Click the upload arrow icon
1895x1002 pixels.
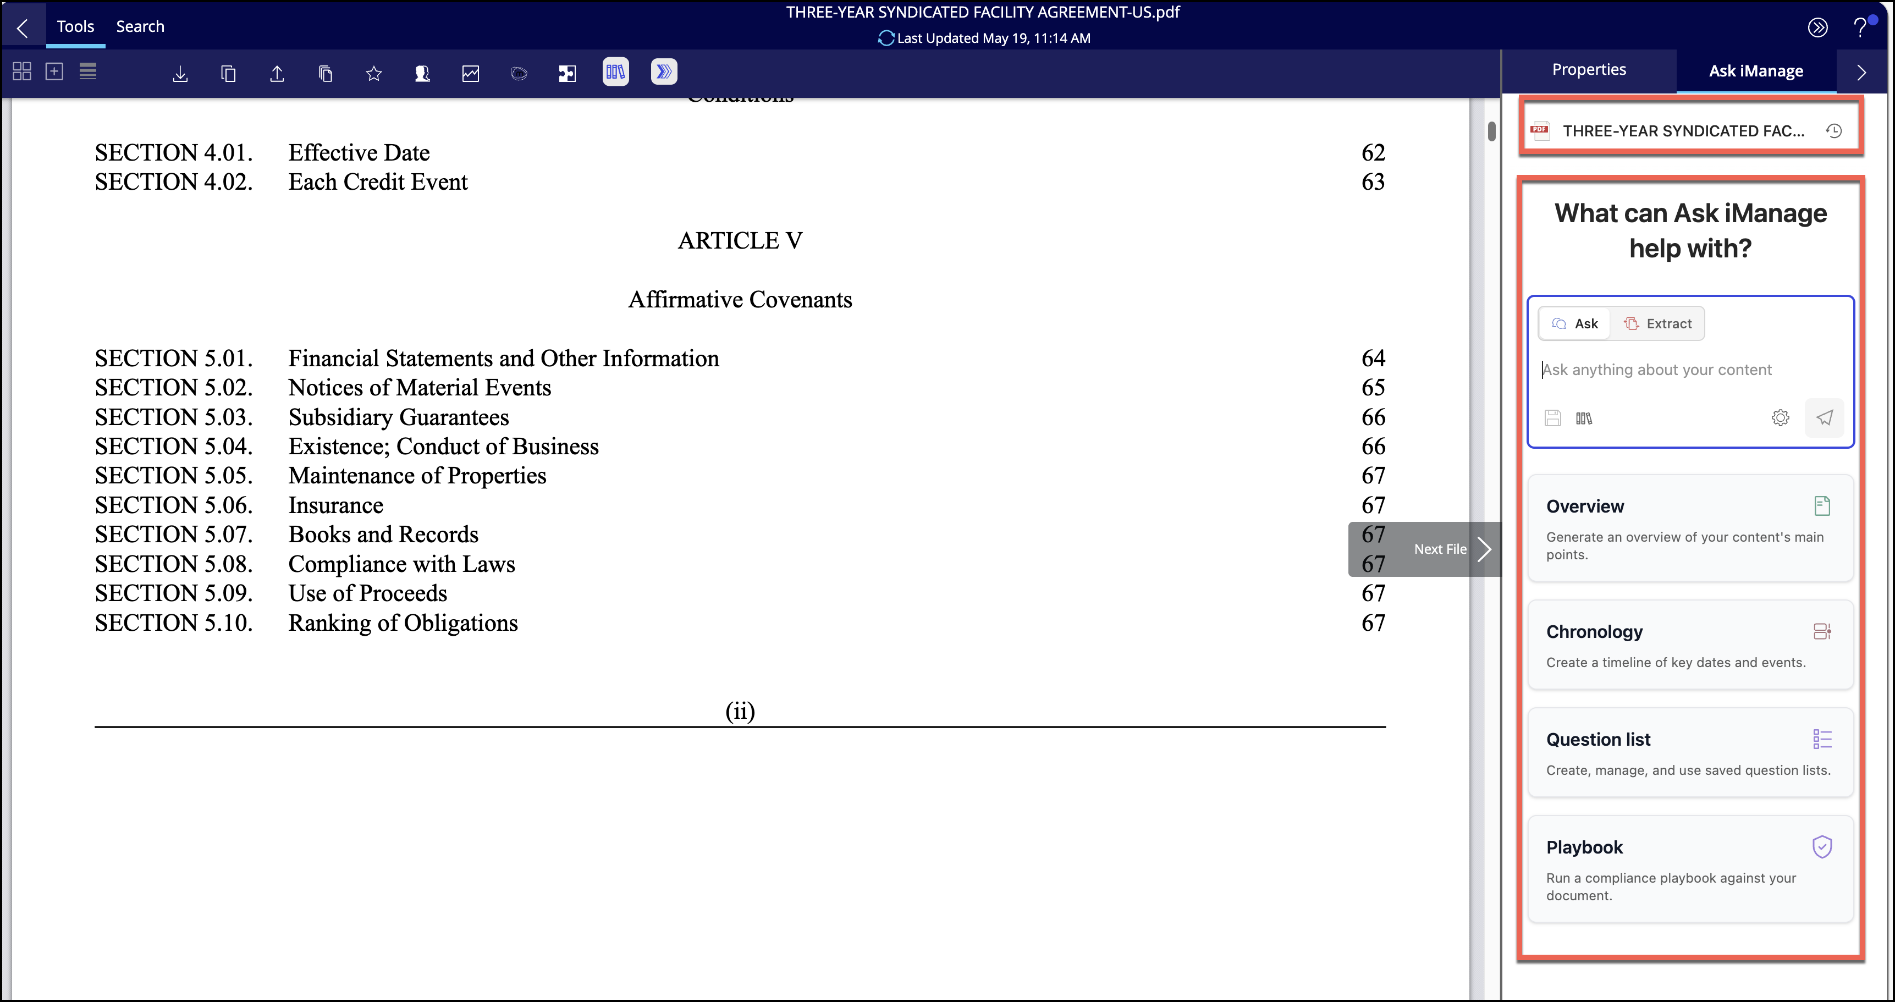click(277, 73)
